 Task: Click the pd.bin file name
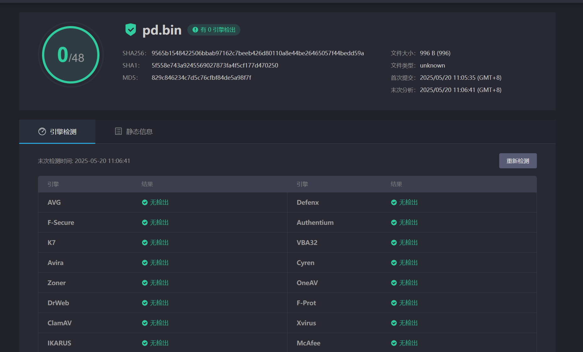162,30
